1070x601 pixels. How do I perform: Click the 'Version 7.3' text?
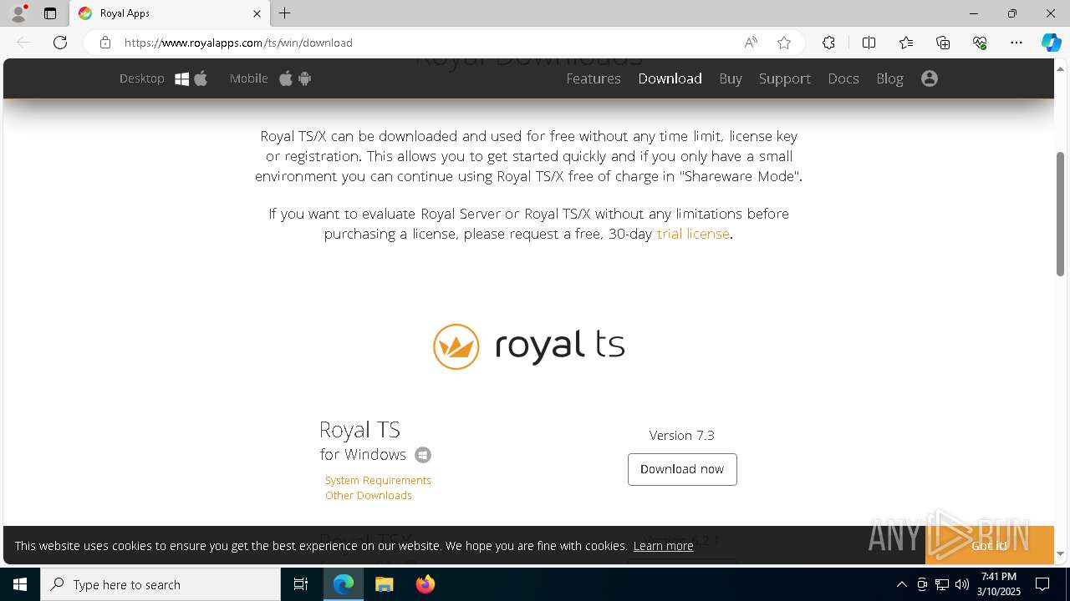pos(682,435)
